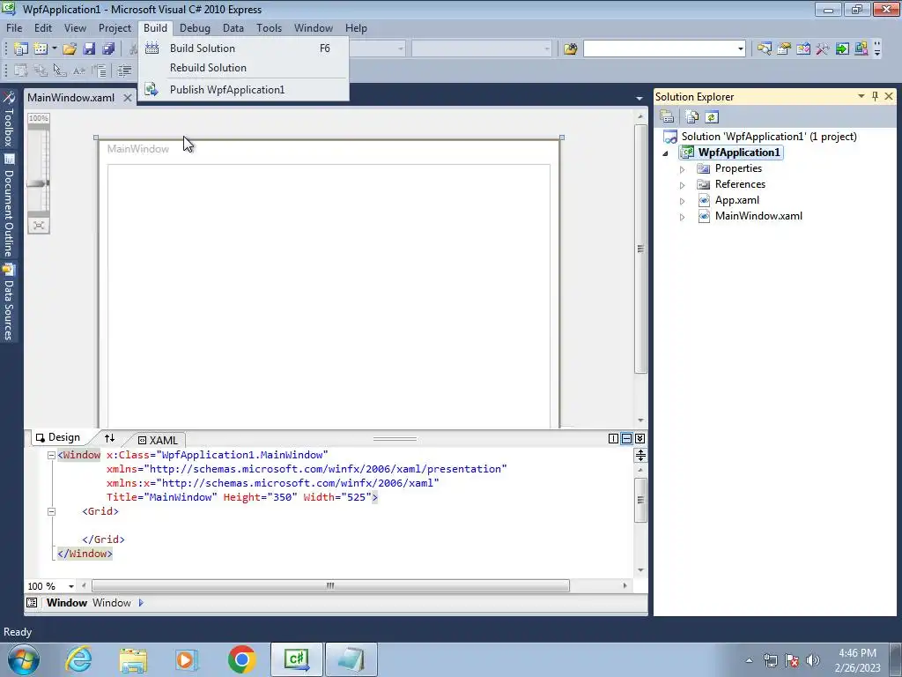Image resolution: width=902 pixels, height=677 pixels.
Task: Click the Window tag navigator arrow
Action: point(141,603)
